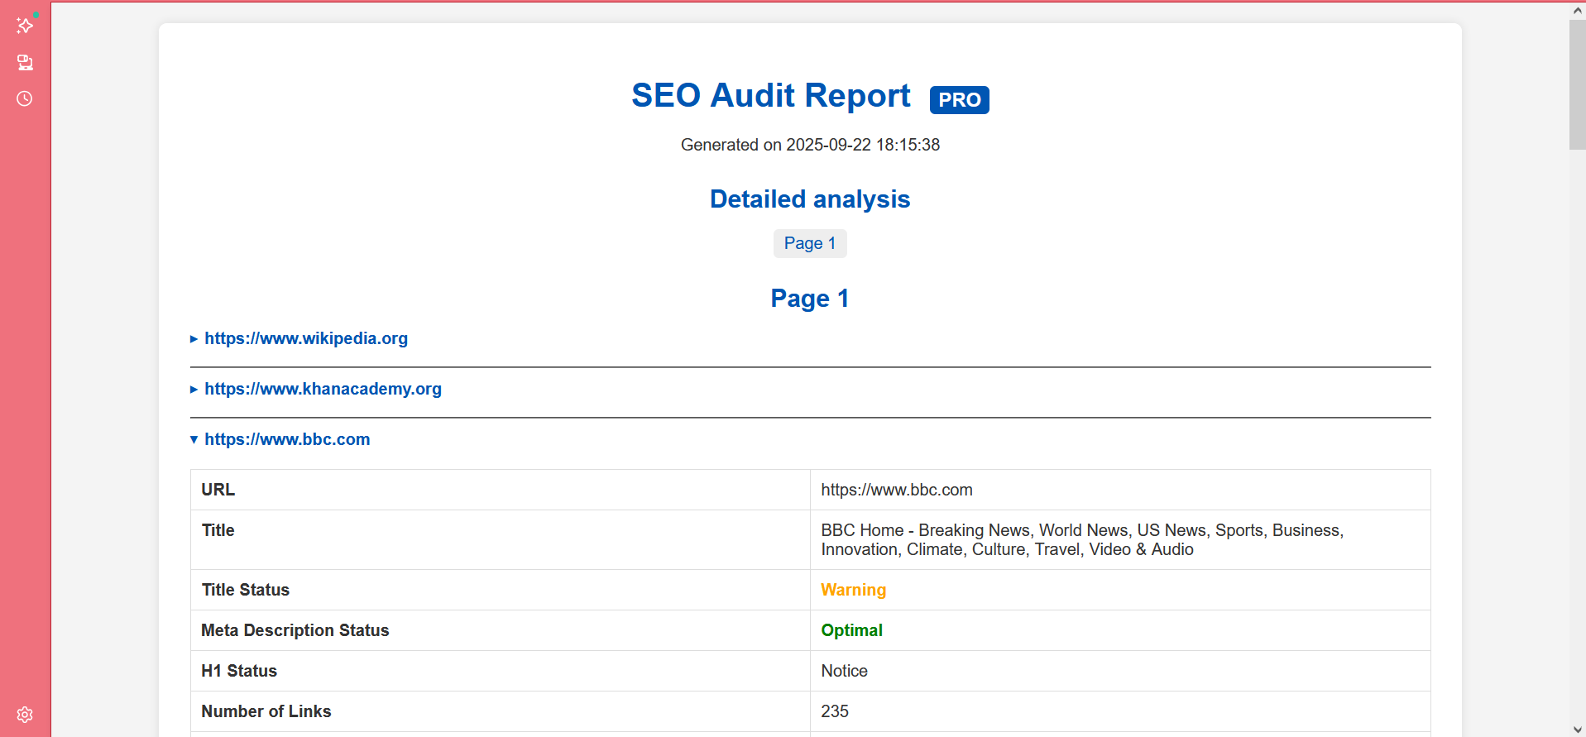Collapse the bbc.com audit section

click(x=286, y=439)
